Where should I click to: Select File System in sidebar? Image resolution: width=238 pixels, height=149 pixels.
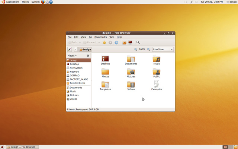pyautogui.click(x=78, y=68)
